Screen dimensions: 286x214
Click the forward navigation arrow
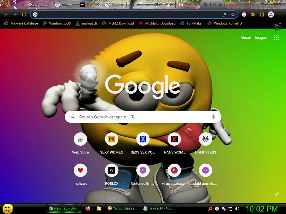(x=15, y=14)
